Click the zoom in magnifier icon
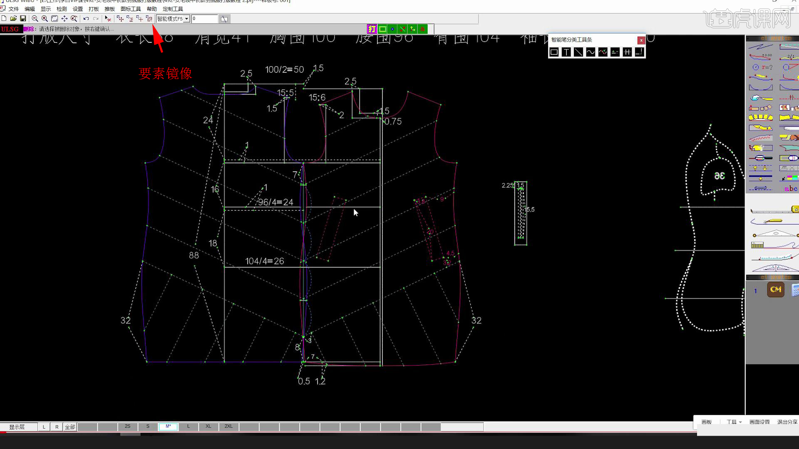This screenshot has height=449, width=799. click(45, 19)
